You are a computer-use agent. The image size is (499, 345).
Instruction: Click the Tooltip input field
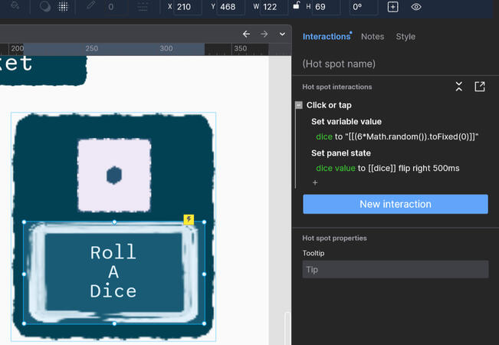395,269
